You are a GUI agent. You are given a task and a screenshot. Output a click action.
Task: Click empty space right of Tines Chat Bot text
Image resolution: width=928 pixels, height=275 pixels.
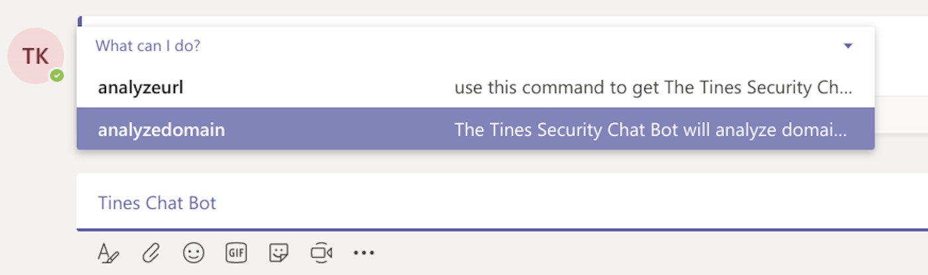(530, 203)
